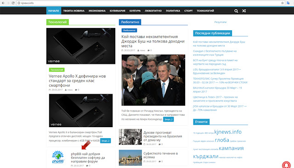Click the George Bush crowd photo
This screenshot has width=294, height=168.
point(153,80)
